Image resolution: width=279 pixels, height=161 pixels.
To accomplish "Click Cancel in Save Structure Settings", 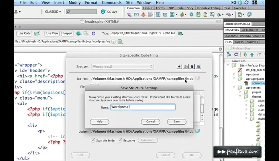I will tap(150, 122).
